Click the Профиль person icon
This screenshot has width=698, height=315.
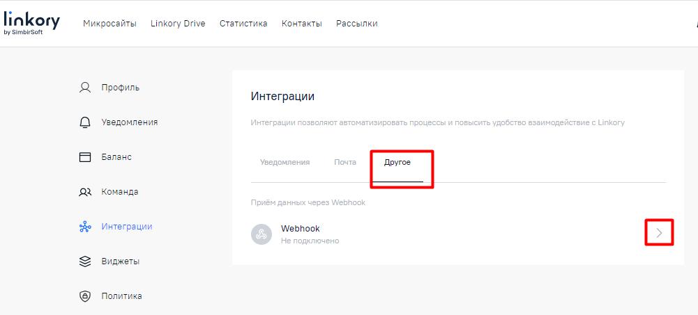point(84,88)
